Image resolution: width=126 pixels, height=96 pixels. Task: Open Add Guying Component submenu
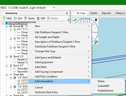[x=59, y=72]
